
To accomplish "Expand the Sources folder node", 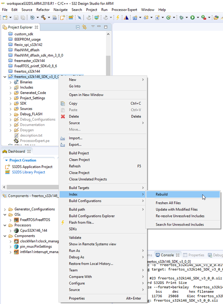I will [10, 109].
